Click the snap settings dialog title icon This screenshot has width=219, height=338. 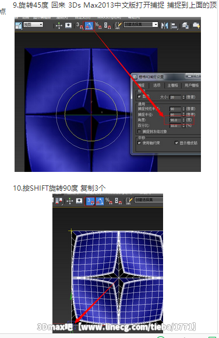click(135, 77)
